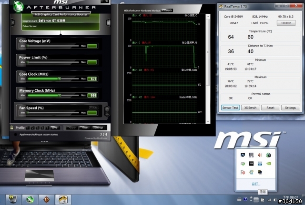Open the display monitor icon in tray popup

243,155
